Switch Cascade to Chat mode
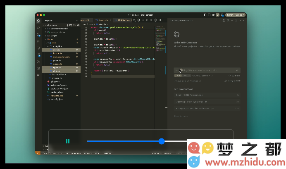Viewport: 286px width, 169px height. (186, 76)
